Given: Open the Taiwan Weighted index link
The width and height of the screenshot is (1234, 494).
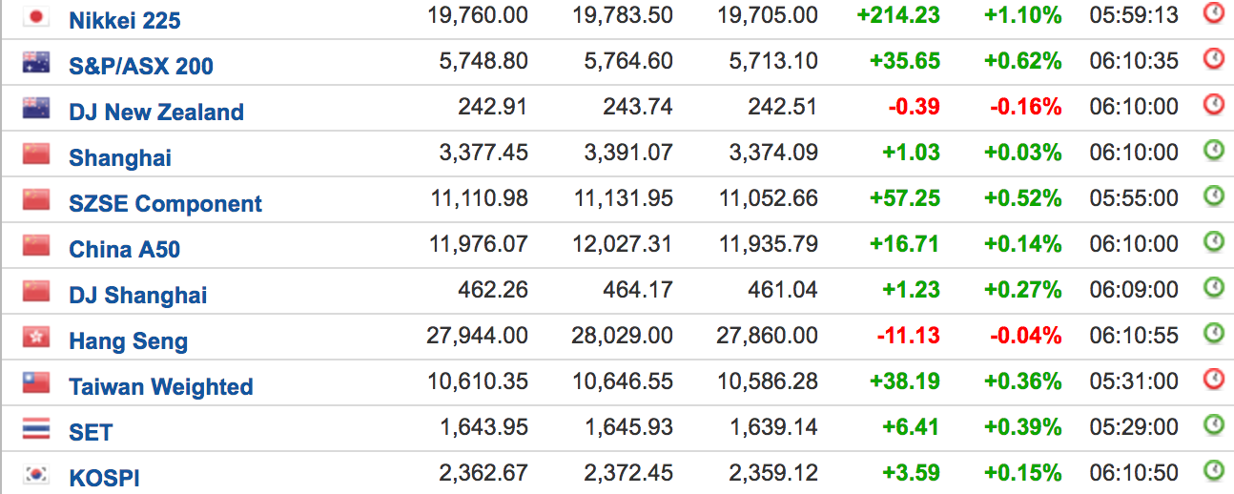Looking at the screenshot, I should click(x=161, y=386).
